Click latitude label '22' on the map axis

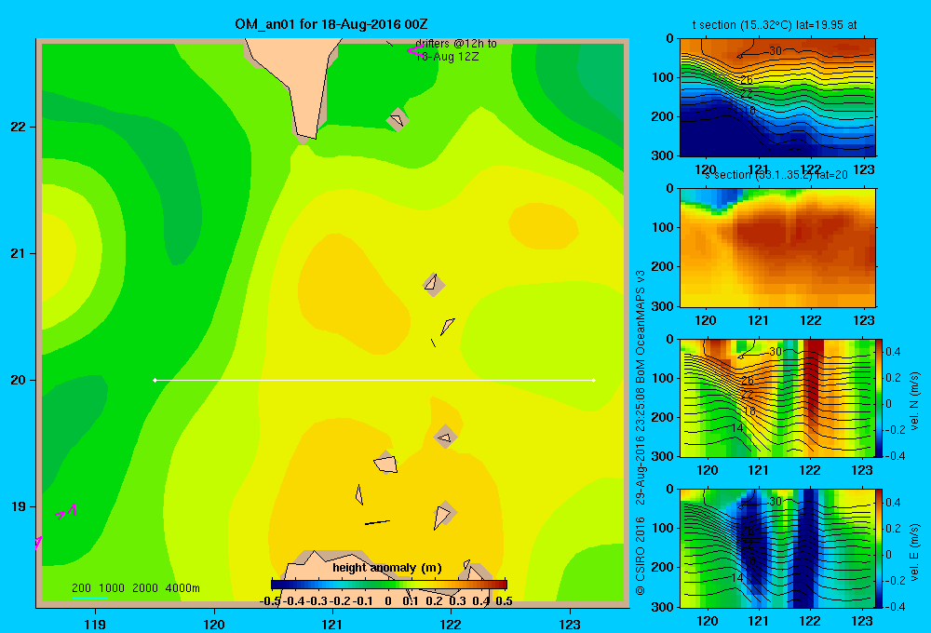[19, 127]
